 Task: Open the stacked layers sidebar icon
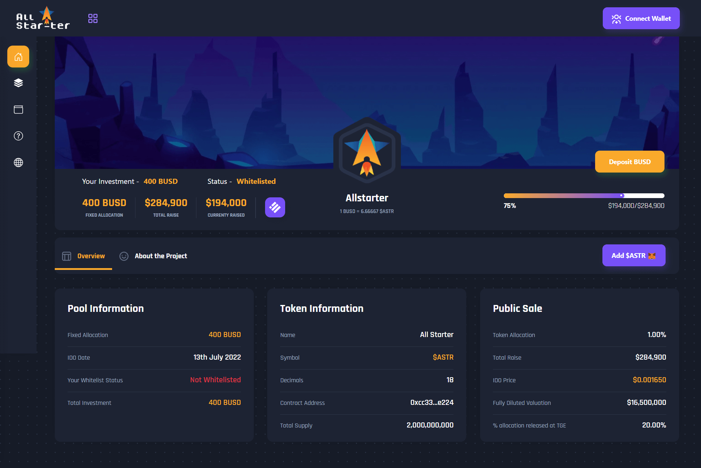(18, 83)
